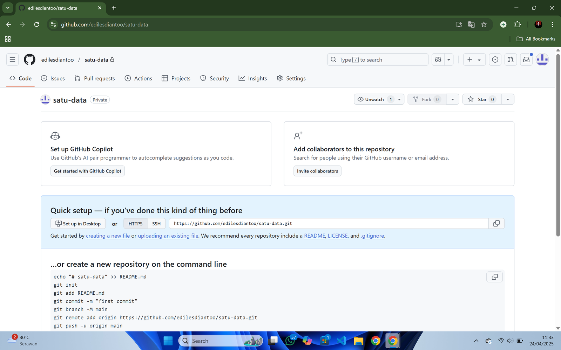This screenshot has width=561, height=350.
Task: Click the repository URL field
Action: (329, 224)
